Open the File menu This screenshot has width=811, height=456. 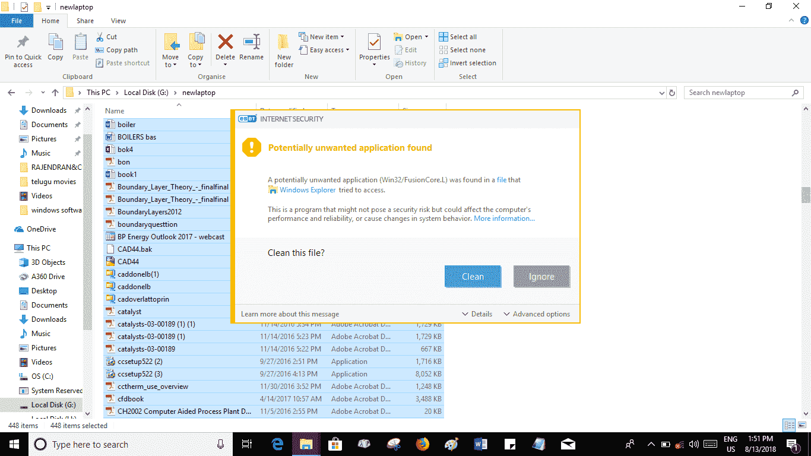16,21
